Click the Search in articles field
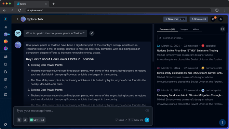This screenshot has height=129, width=229. pos(191,38)
